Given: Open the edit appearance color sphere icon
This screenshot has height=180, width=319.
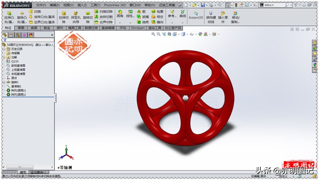Looking at the screenshot, I should click(x=200, y=34).
